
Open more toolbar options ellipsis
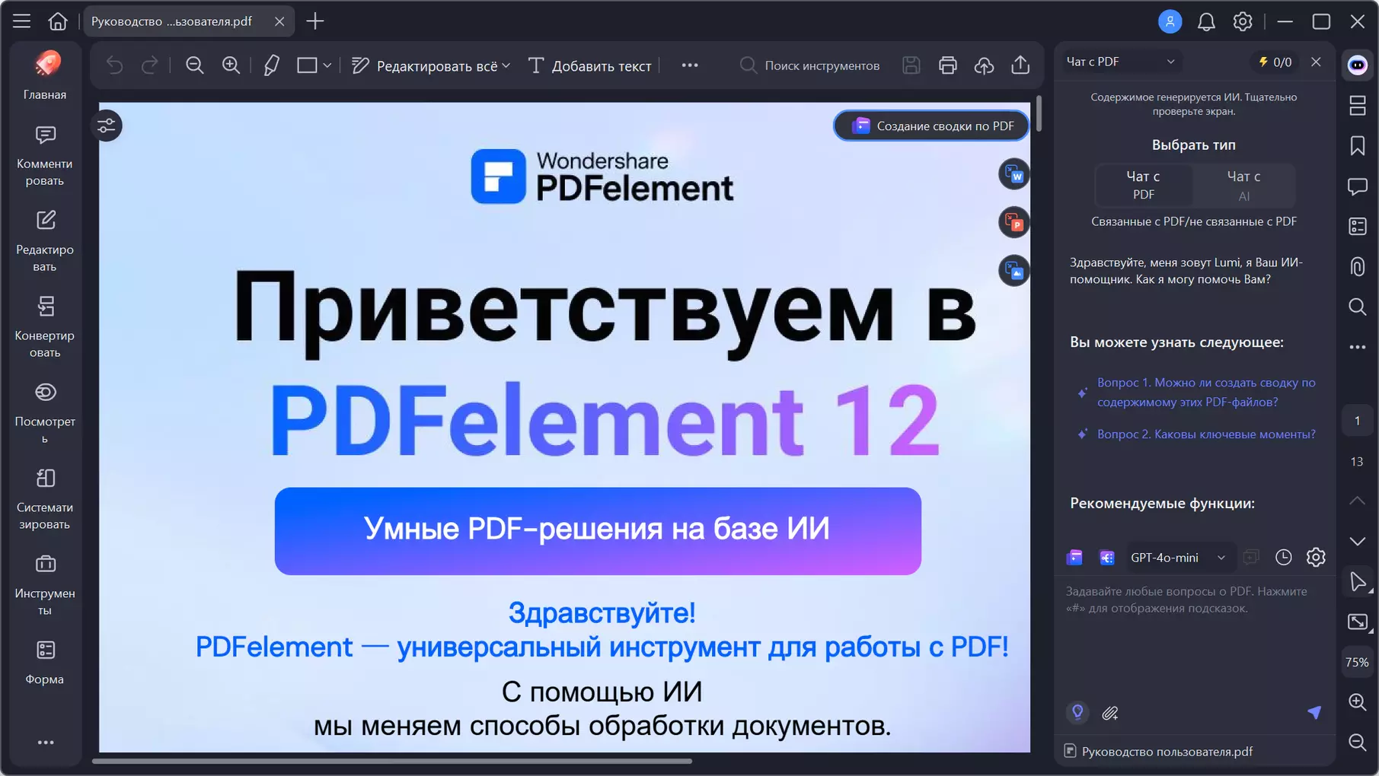pos(690,65)
